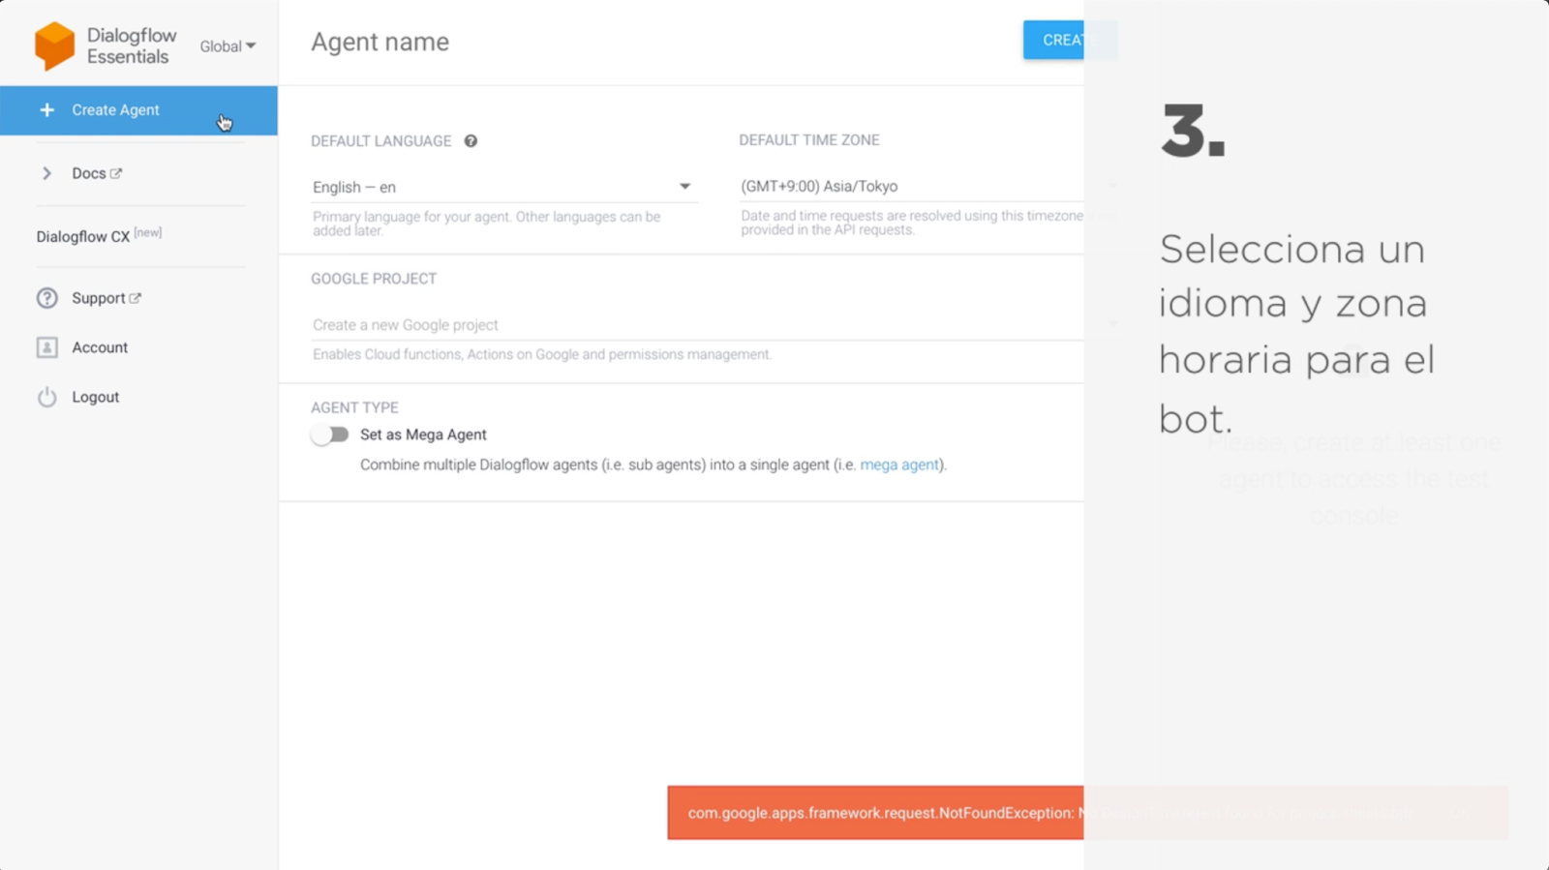Open Docs in the sidebar

tap(89, 173)
